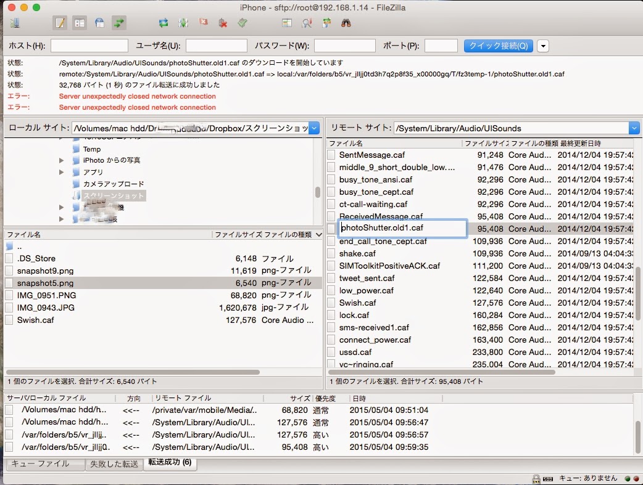The width and height of the screenshot is (643, 485).
Task: Switch to the 転送成功 (6) tab
Action: coord(170,462)
